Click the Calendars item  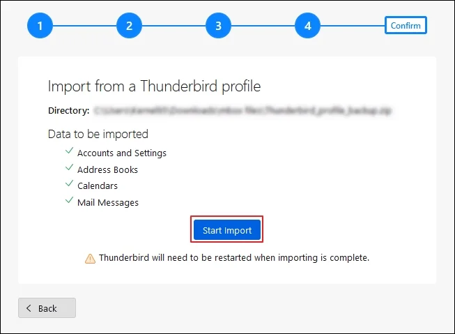[x=98, y=186]
